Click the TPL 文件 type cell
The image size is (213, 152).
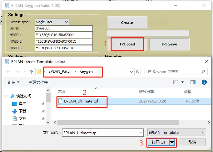191,101
